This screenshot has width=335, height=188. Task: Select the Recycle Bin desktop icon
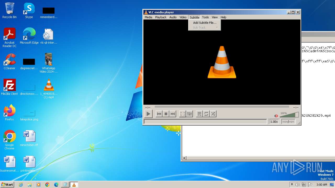[x=9, y=11]
